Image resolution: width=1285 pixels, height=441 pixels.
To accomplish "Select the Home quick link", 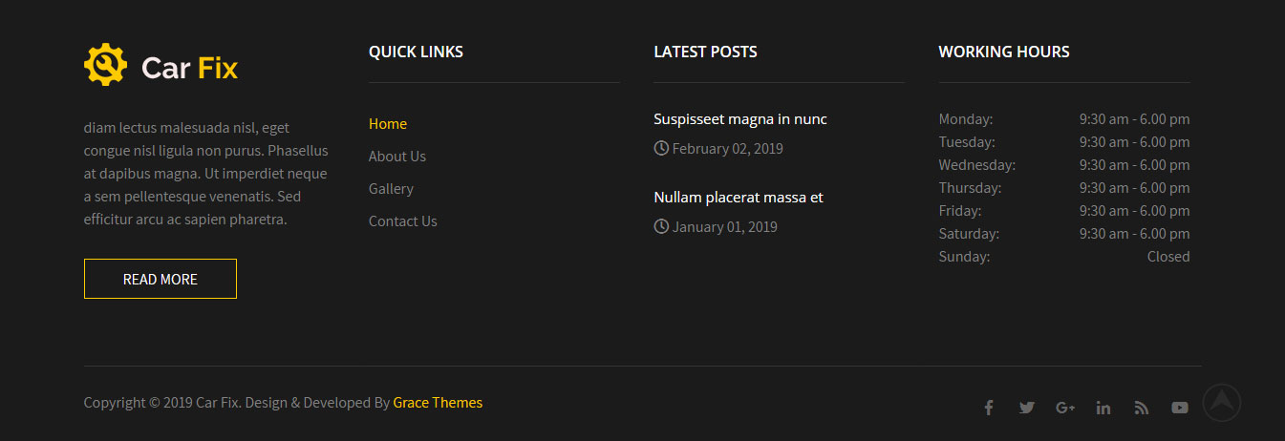I will (388, 124).
